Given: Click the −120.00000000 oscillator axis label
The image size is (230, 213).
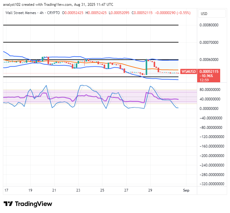Looking at the screenshot, I should click(212, 137).
